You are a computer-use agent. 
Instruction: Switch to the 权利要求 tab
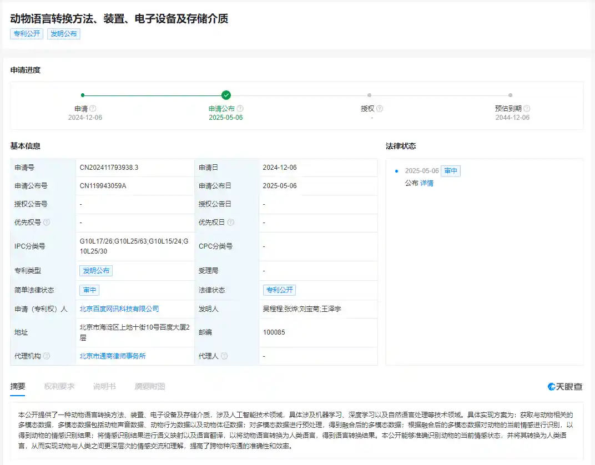click(x=60, y=387)
